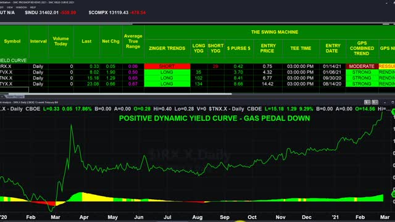Viewport: 395px width, 222px height.
Task: Click the $ PURSE $ value 8.41
Action: [238, 78]
